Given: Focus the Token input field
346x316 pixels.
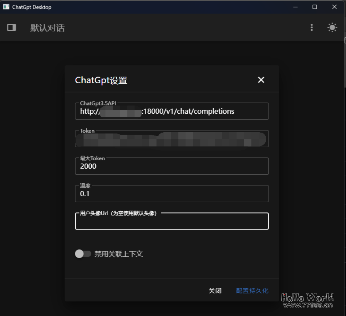Looking at the screenshot, I should point(172,139).
